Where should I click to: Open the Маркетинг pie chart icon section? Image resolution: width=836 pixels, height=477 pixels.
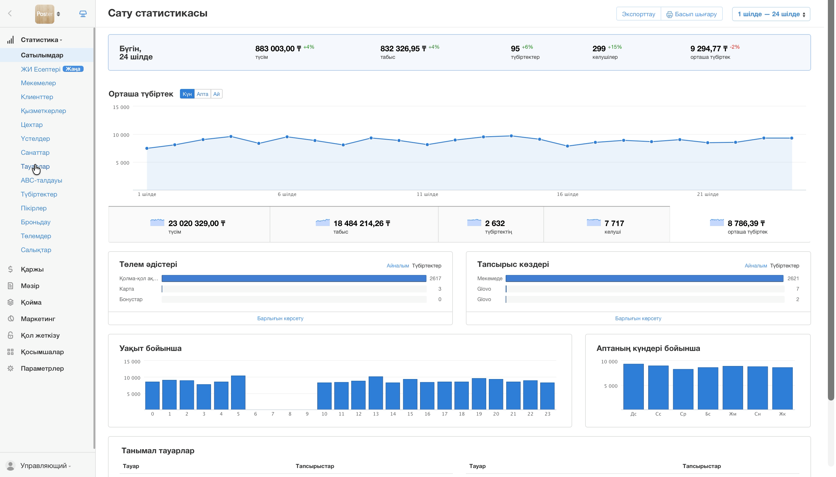(10, 319)
